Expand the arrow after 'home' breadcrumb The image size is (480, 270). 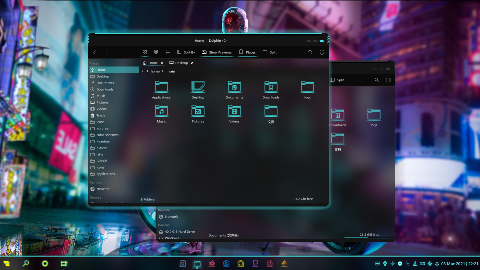163,71
